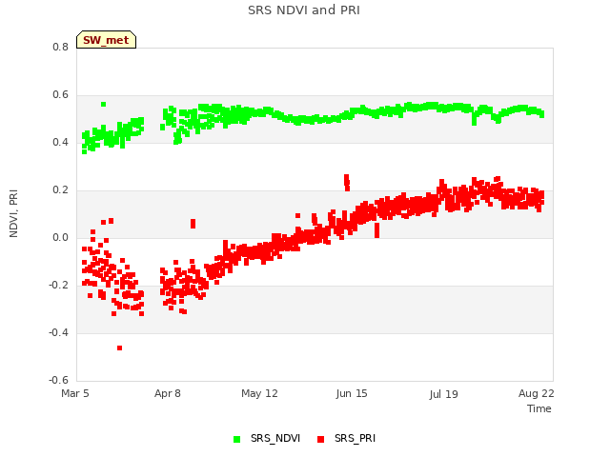610x457 pixels.
Task: Select the SRS_NDVI legend label
Action: click(275, 438)
